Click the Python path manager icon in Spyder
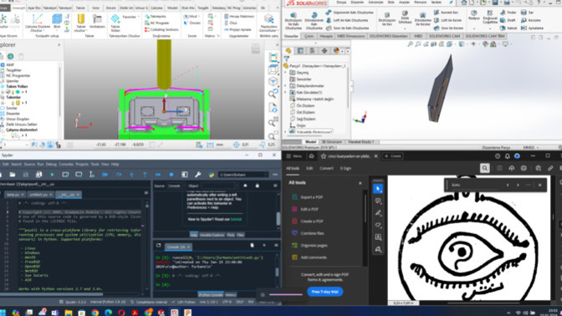The image size is (562, 316). coord(211,175)
